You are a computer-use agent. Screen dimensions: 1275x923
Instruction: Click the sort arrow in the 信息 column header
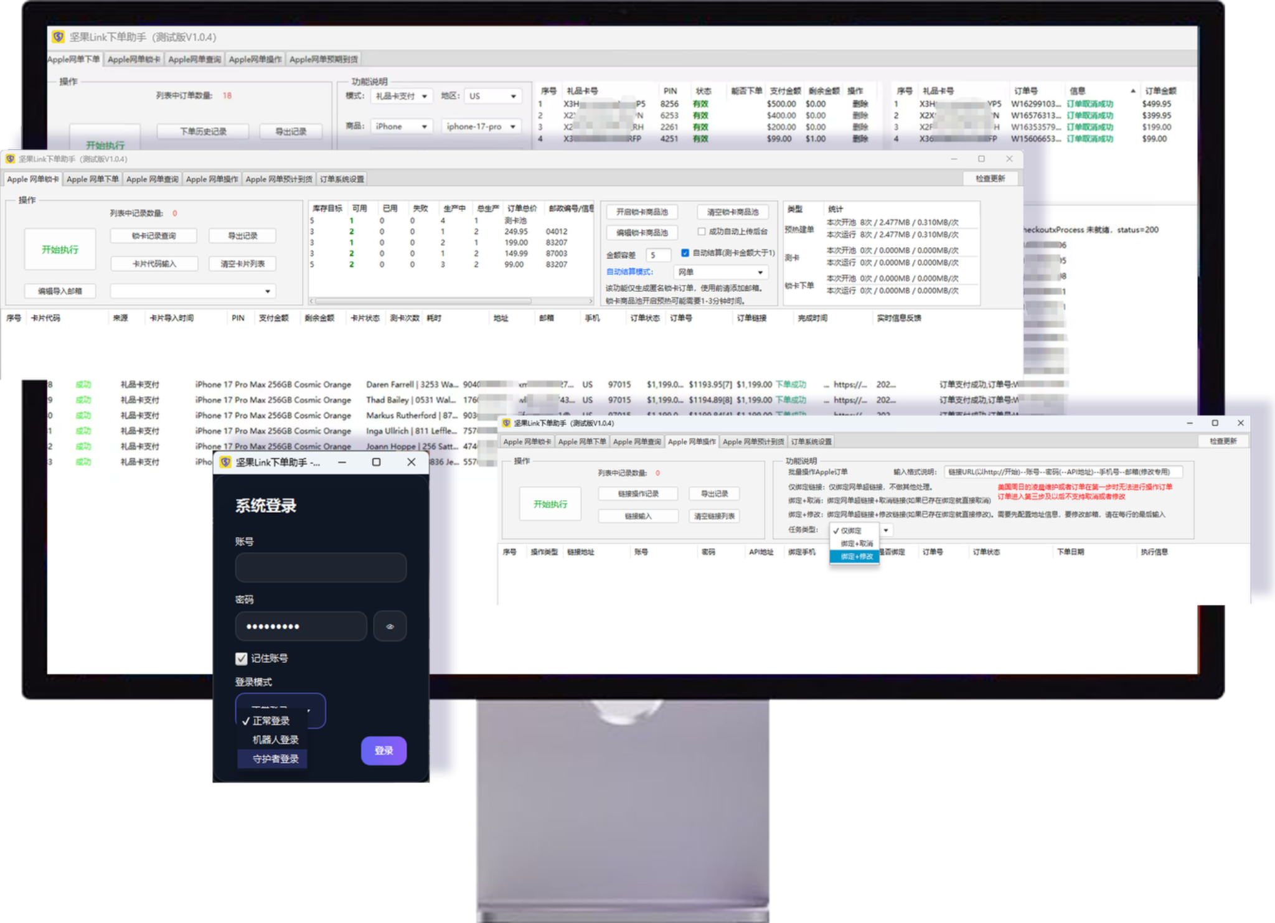coord(1132,91)
